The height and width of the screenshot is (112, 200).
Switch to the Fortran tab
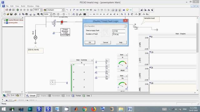pos(77,96)
